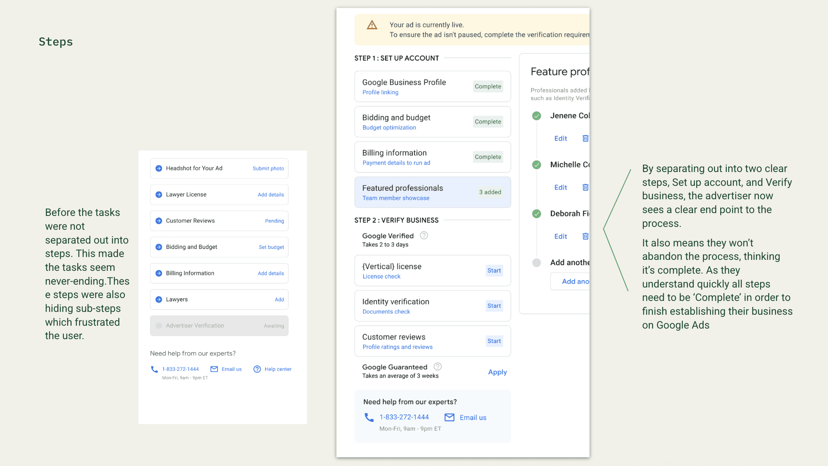Click the STEP 2 : VERIFY BUSINESS heading

click(x=397, y=220)
